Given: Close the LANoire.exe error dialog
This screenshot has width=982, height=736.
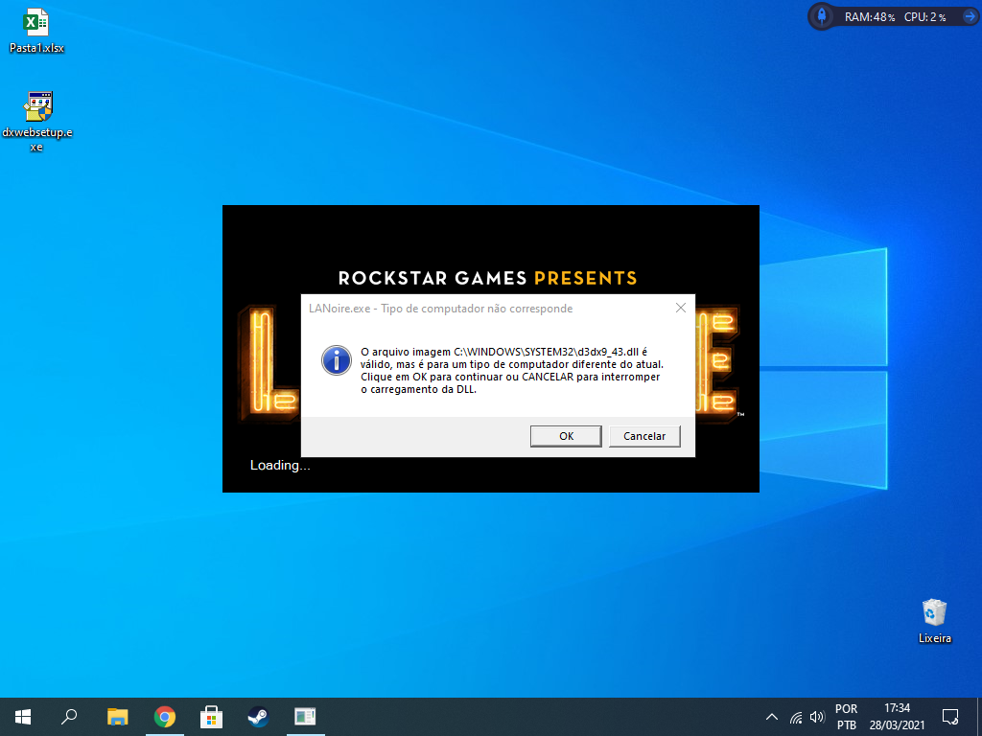Looking at the screenshot, I should coord(681,308).
